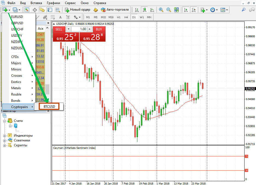Open the lot volume dropdown arrow
Screen dimensions: 256x185
[x=68, y=29]
